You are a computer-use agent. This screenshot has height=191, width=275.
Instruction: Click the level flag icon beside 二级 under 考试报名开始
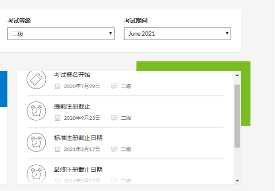114,86
